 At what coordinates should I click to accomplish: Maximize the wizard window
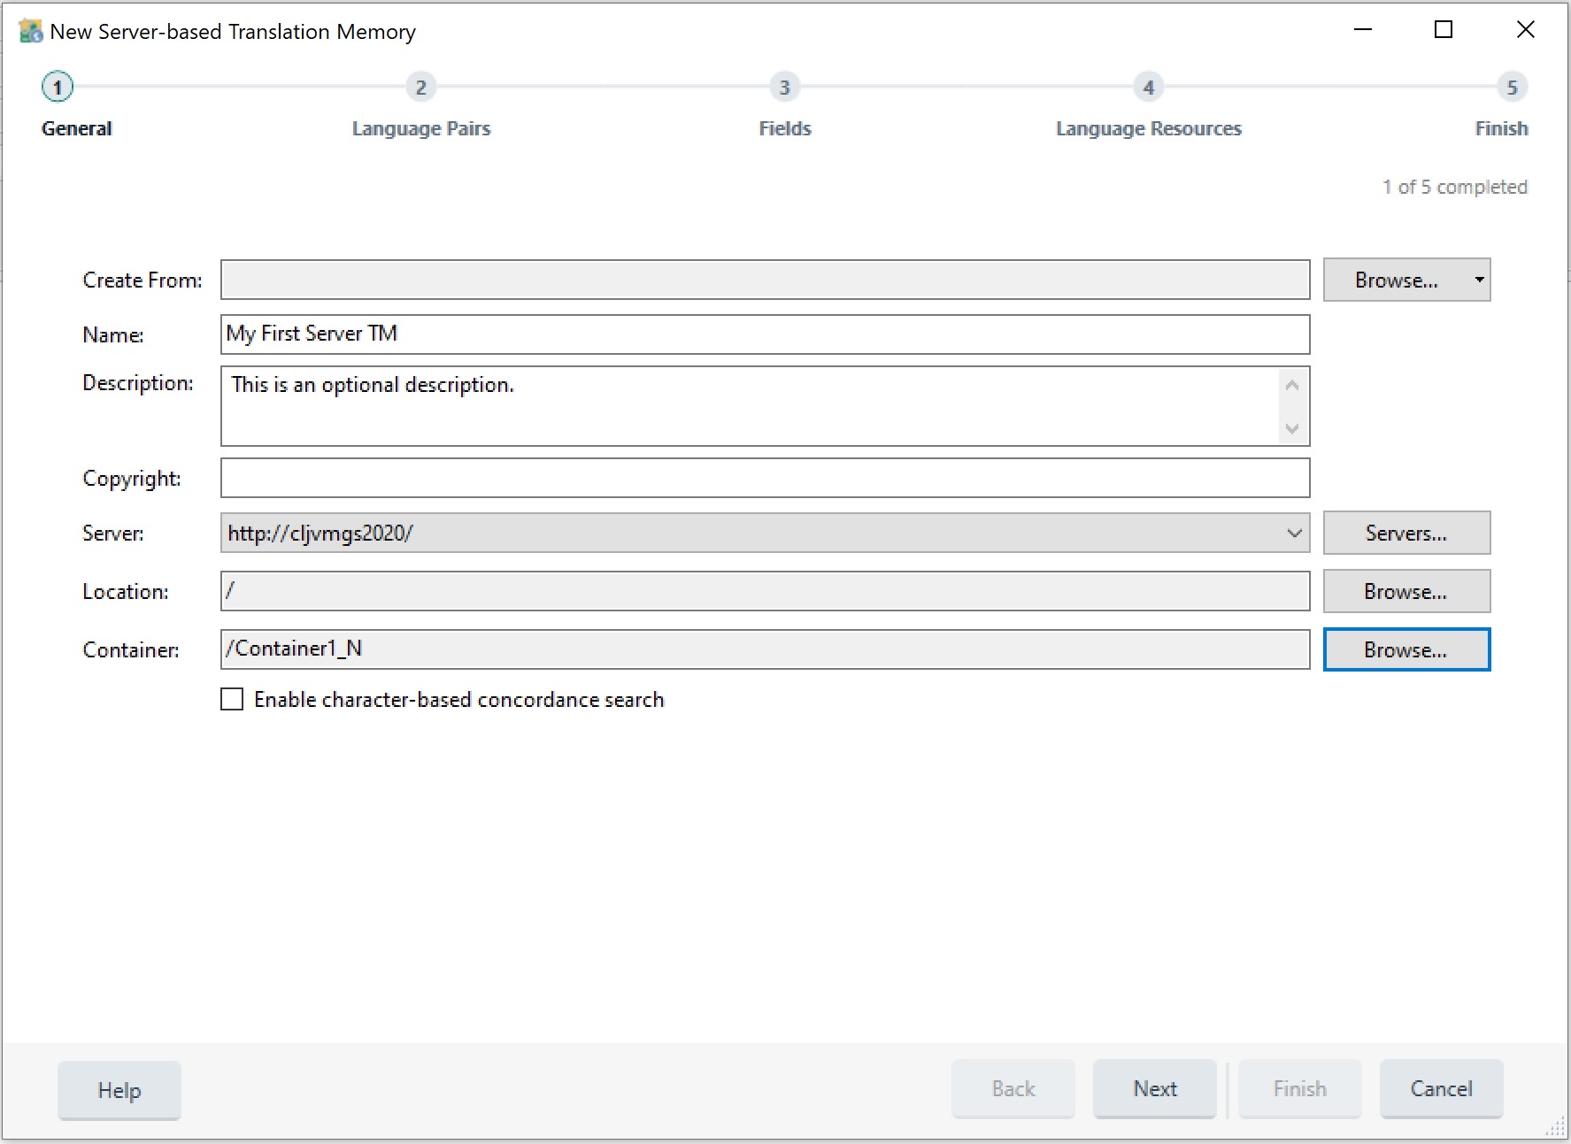coord(1443,30)
